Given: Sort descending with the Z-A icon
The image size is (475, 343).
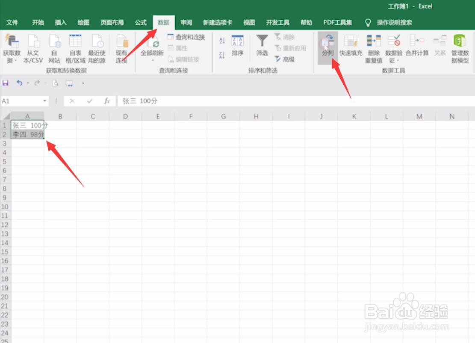Looking at the screenshot, I should [x=222, y=55].
